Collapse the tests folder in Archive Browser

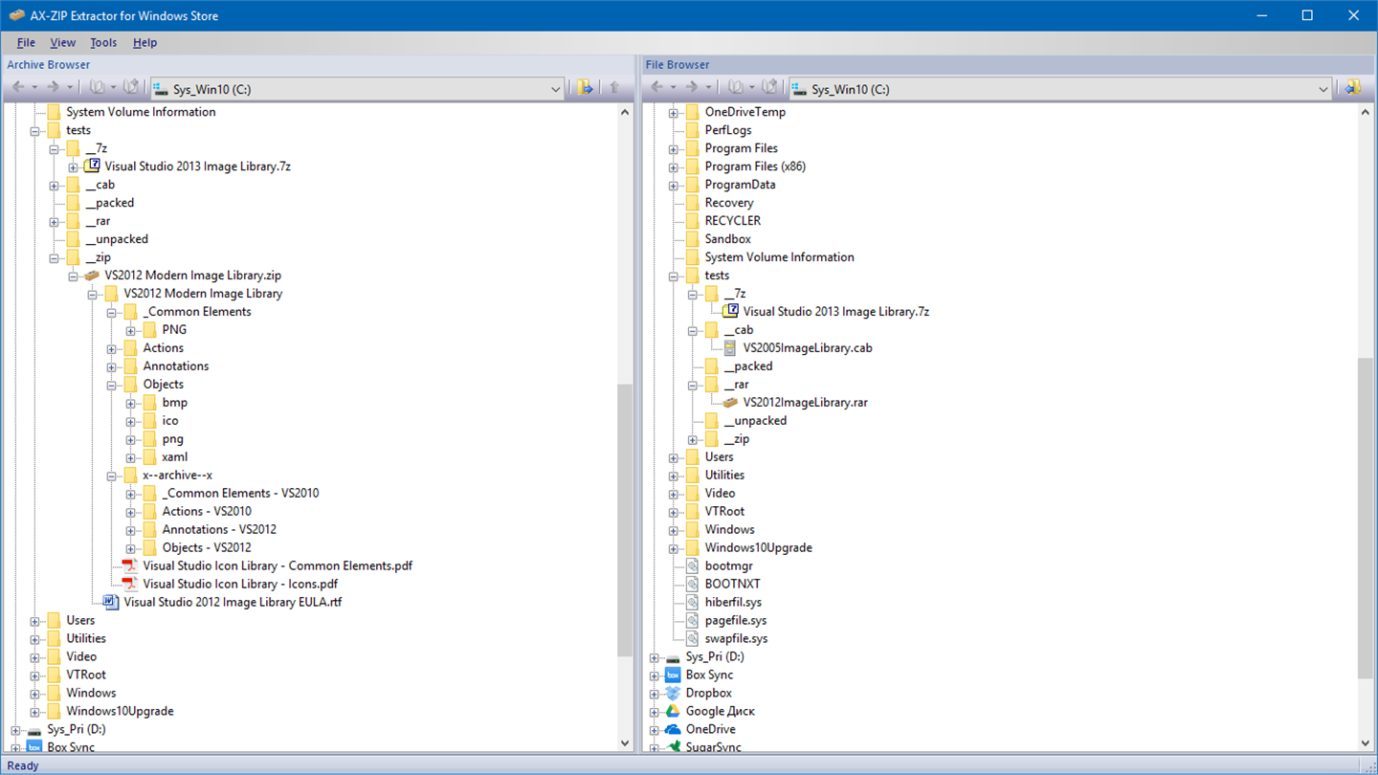pyautogui.click(x=35, y=131)
